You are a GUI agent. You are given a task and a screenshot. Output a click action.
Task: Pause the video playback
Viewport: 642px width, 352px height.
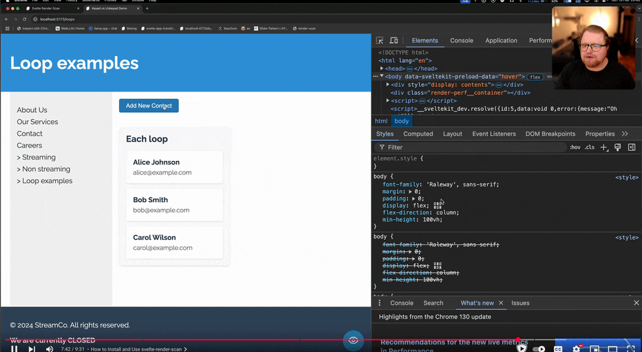point(14,349)
